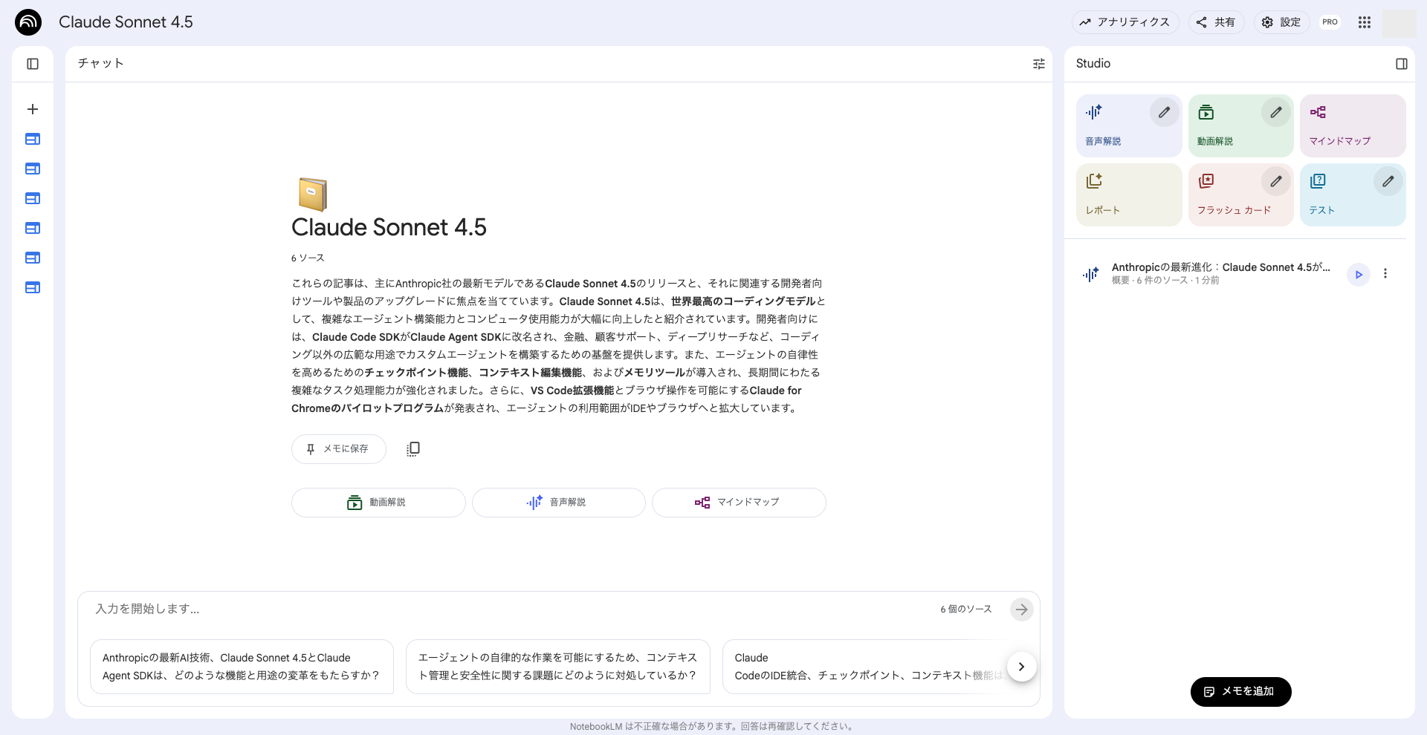Add a new source using the plus icon
The image size is (1427, 735).
[32, 108]
